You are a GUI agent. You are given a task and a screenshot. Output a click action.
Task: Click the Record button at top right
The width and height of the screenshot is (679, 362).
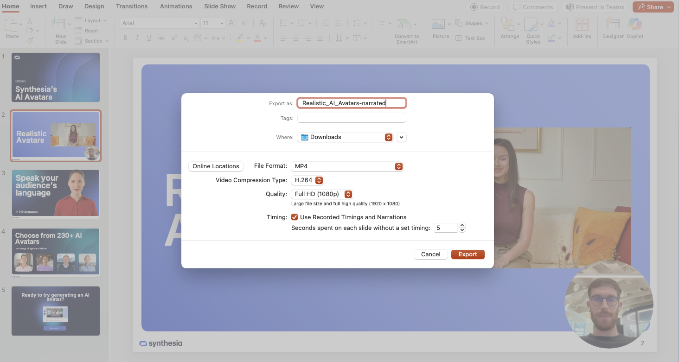[x=485, y=7]
